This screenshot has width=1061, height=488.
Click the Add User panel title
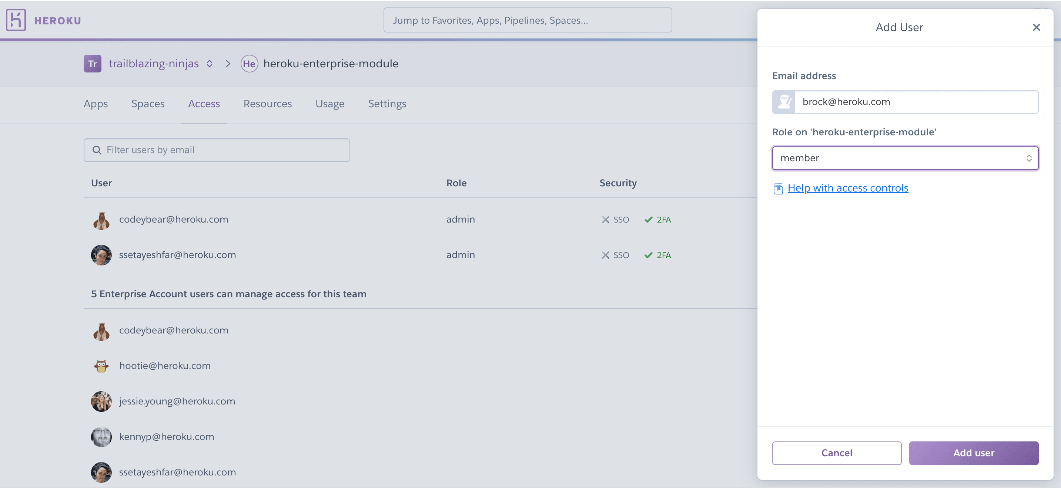(x=899, y=27)
